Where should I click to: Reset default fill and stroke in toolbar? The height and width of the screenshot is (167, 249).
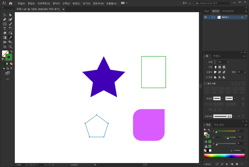[x=3, y=59]
